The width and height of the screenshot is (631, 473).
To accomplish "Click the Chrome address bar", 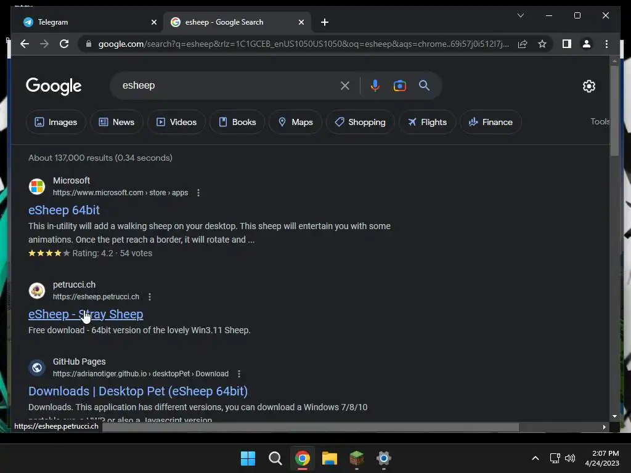I will coord(303,44).
